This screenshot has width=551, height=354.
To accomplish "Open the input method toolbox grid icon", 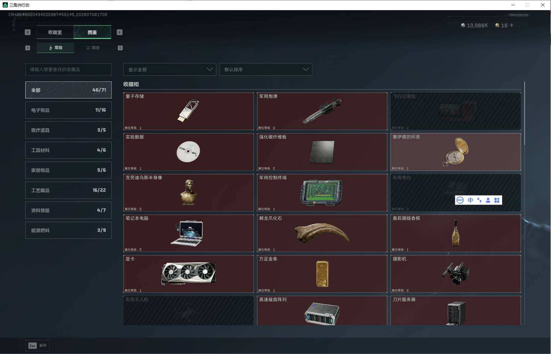I will (x=497, y=200).
